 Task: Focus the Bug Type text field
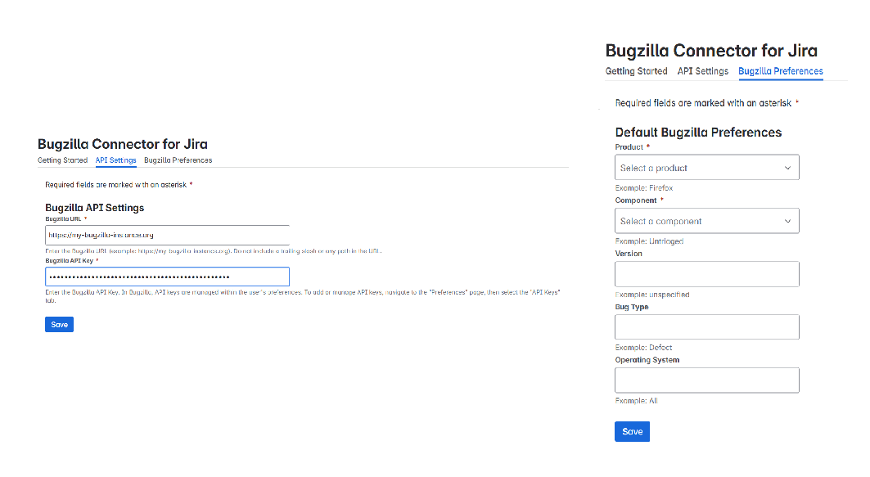pyautogui.click(x=707, y=326)
